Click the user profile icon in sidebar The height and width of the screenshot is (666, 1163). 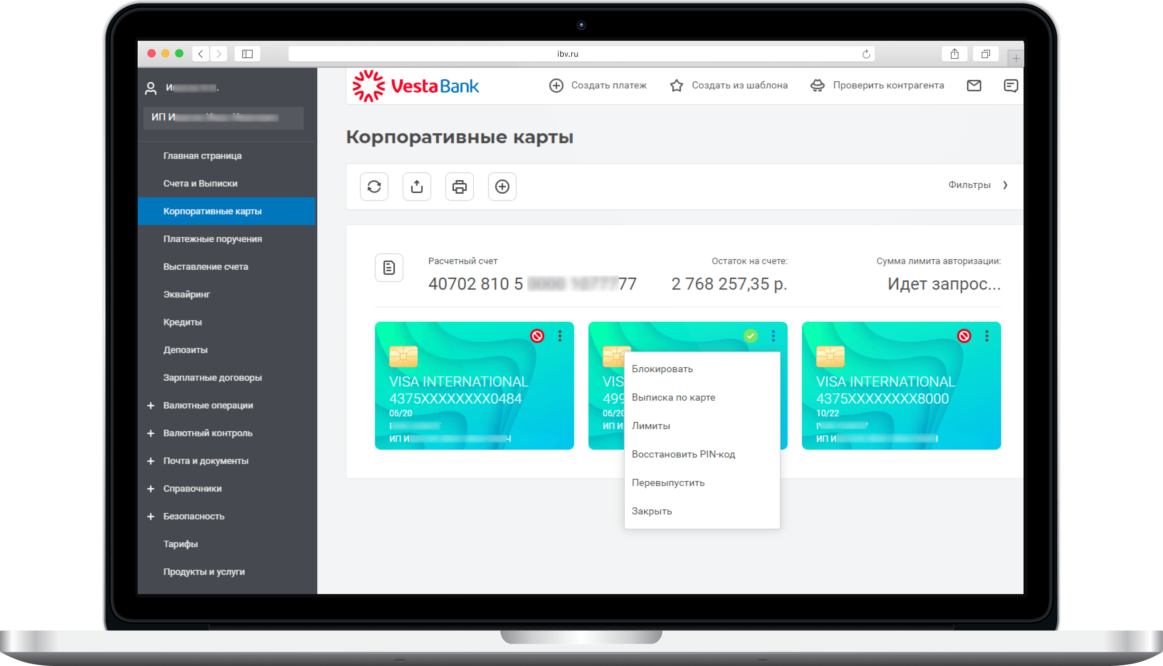[x=151, y=88]
